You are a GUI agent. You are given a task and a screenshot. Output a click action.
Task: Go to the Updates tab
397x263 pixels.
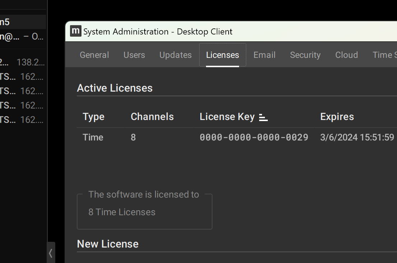pyautogui.click(x=176, y=55)
